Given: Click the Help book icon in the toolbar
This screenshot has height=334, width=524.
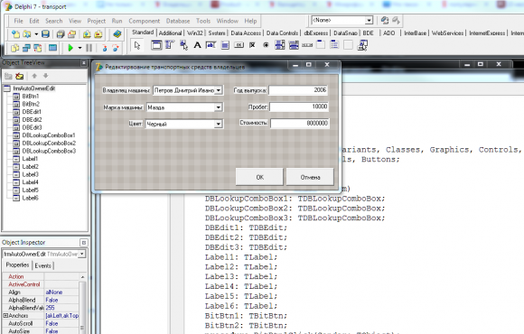Looking at the screenshot, I should pyautogui.click(x=117, y=34).
